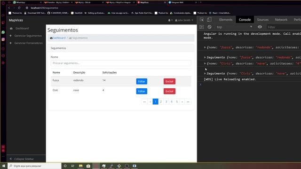Expand the Civic object log entry
Screen dimensions: 301x169
click(205, 63)
